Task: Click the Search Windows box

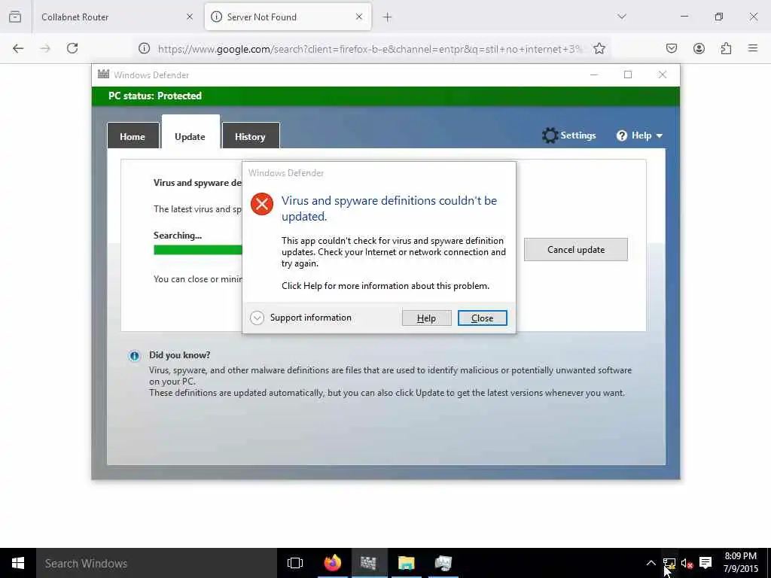Action: pyautogui.click(x=157, y=563)
